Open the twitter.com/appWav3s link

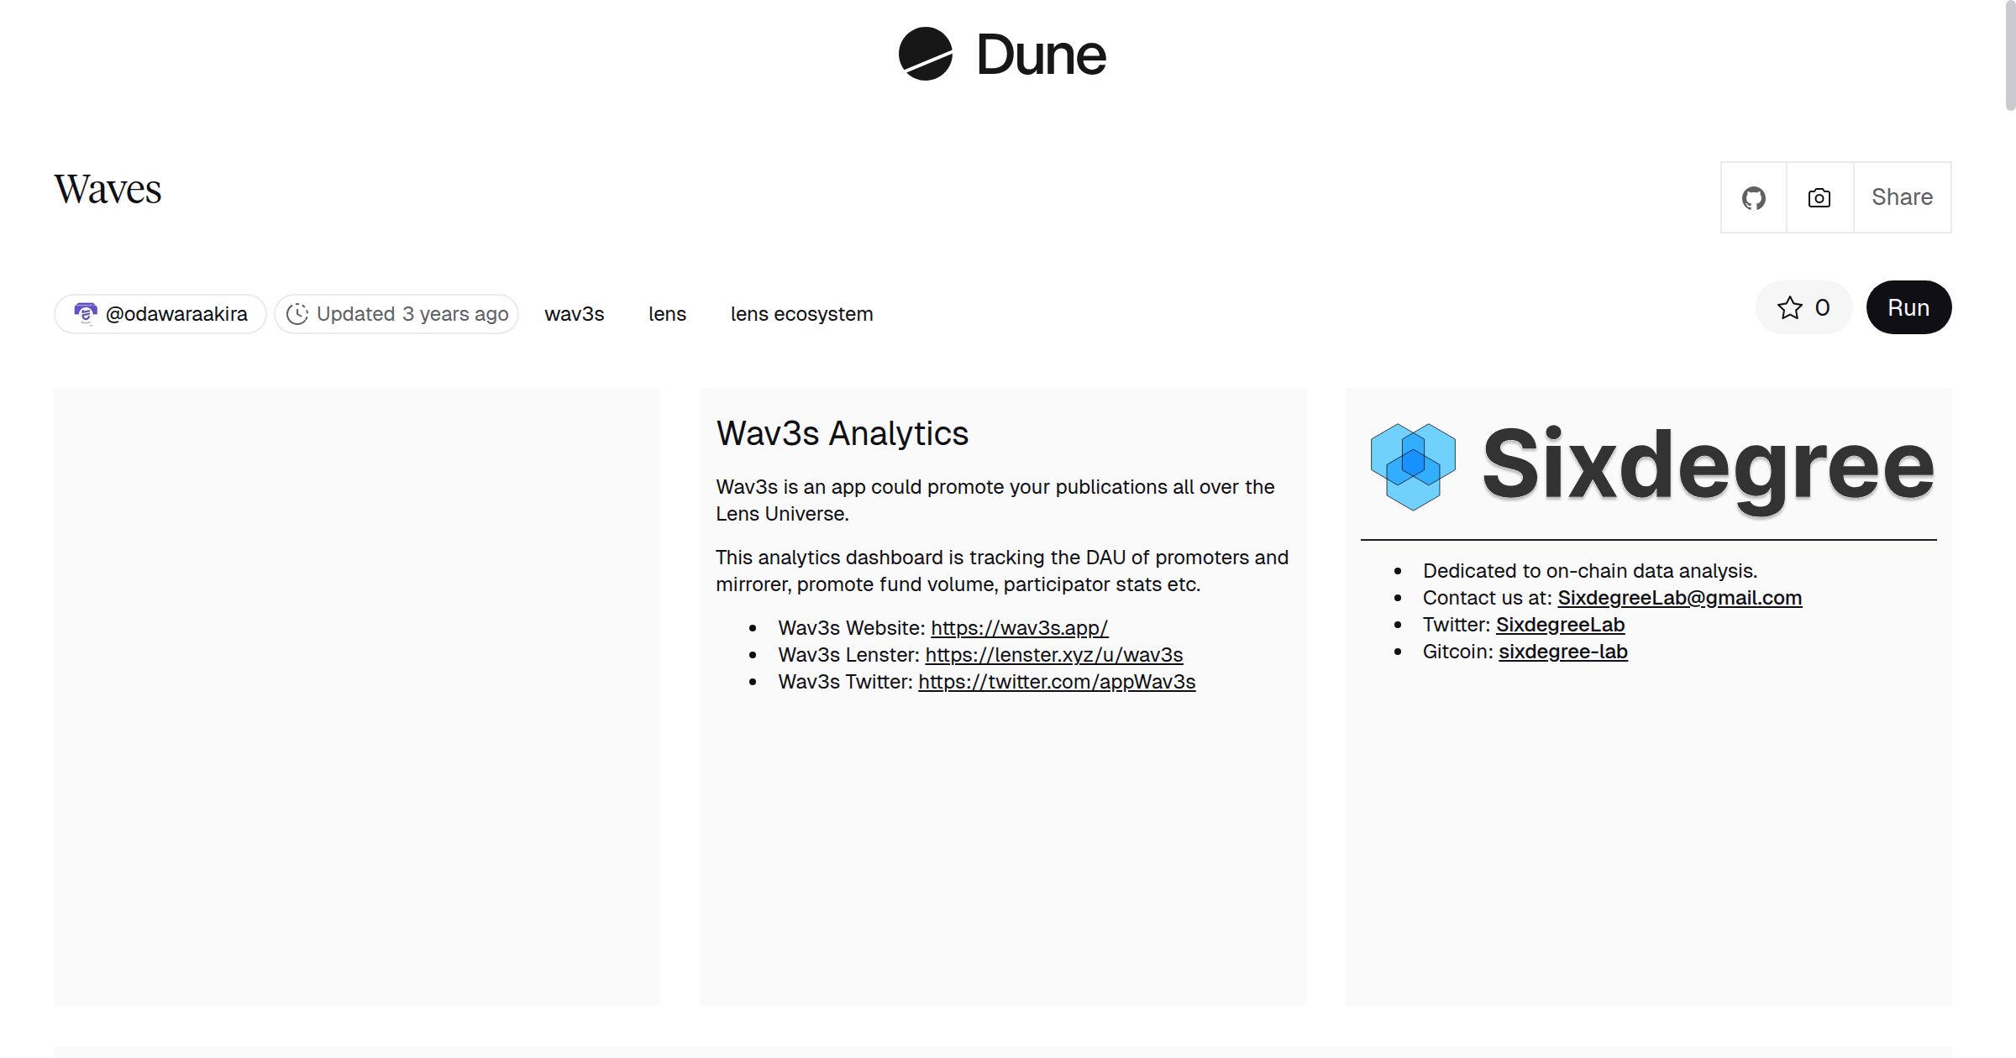1056,682
